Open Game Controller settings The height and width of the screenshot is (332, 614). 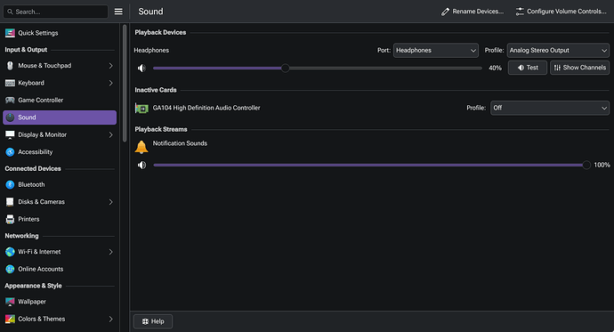(60, 101)
